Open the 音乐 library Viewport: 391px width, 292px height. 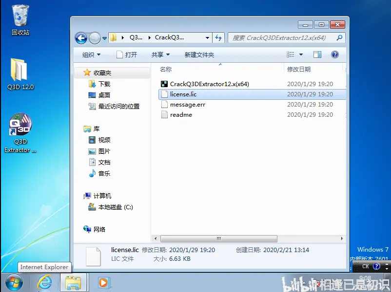(x=104, y=174)
